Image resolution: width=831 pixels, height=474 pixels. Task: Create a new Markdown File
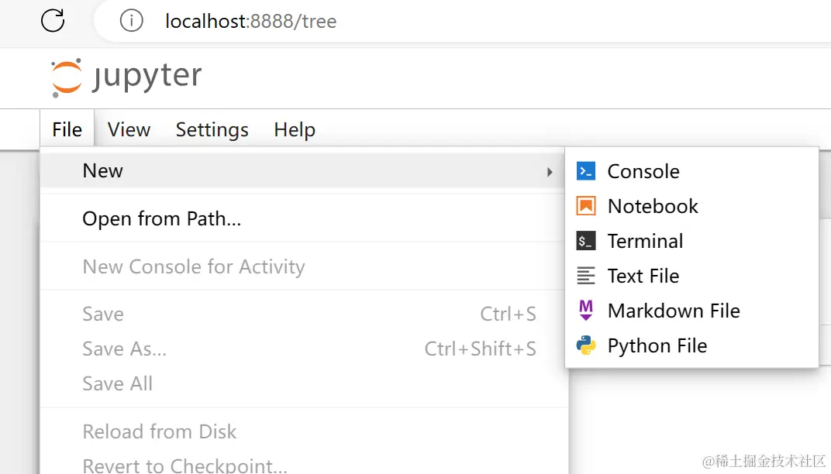pyautogui.click(x=674, y=311)
